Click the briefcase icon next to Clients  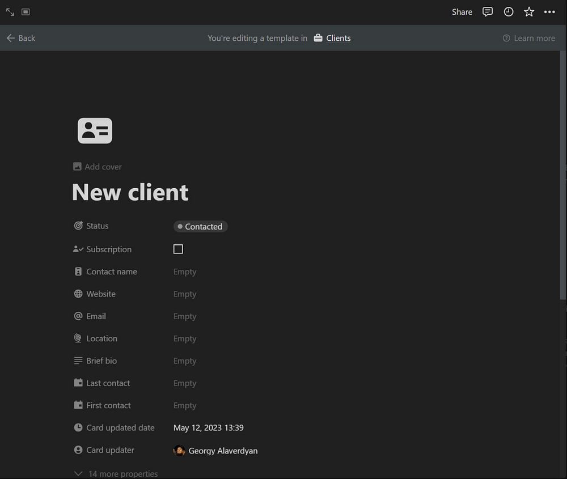pos(318,38)
